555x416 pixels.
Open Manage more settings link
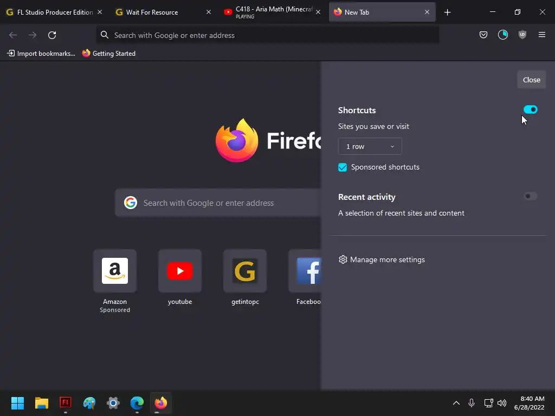[x=387, y=259]
